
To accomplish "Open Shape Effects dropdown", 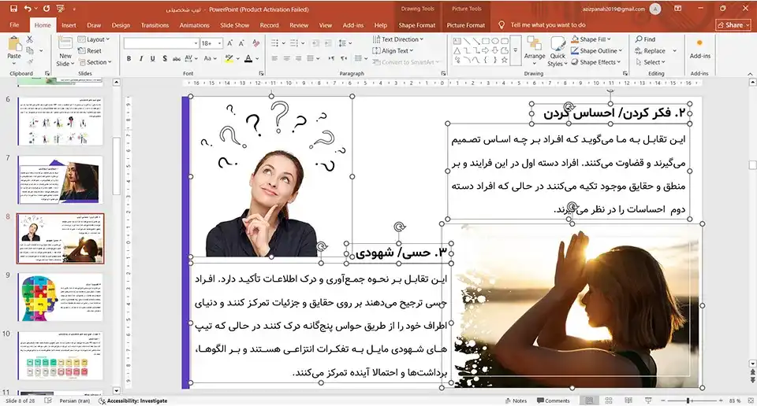I will 596,62.
